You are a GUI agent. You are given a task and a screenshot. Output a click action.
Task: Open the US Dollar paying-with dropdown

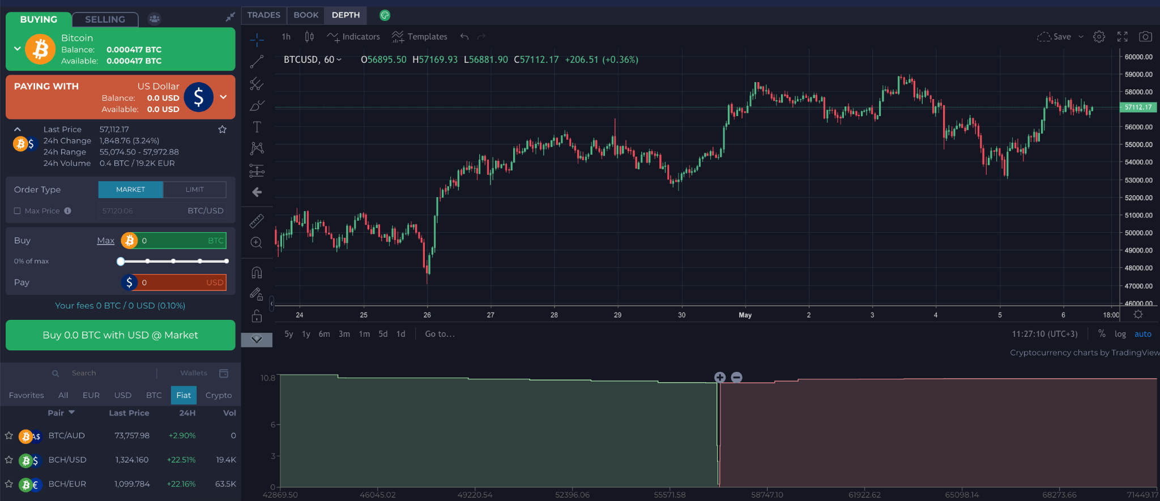(223, 97)
